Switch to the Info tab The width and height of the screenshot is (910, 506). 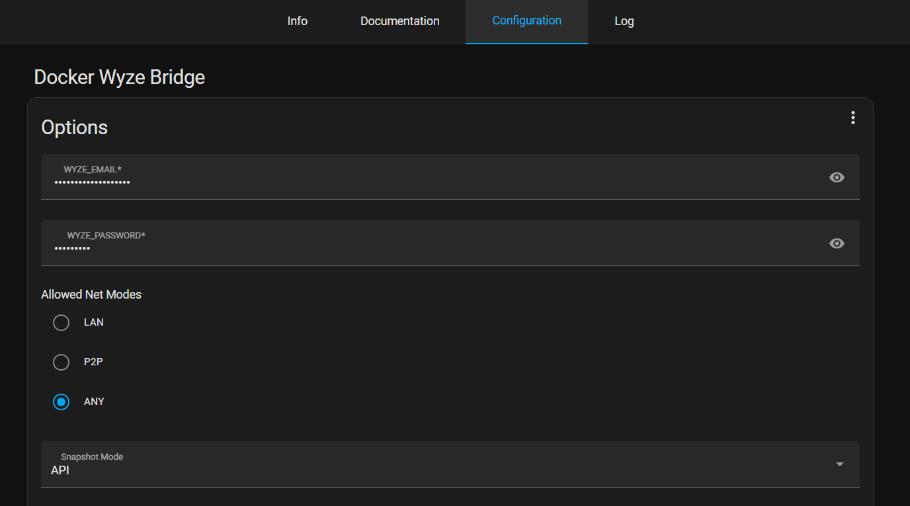pyautogui.click(x=297, y=21)
